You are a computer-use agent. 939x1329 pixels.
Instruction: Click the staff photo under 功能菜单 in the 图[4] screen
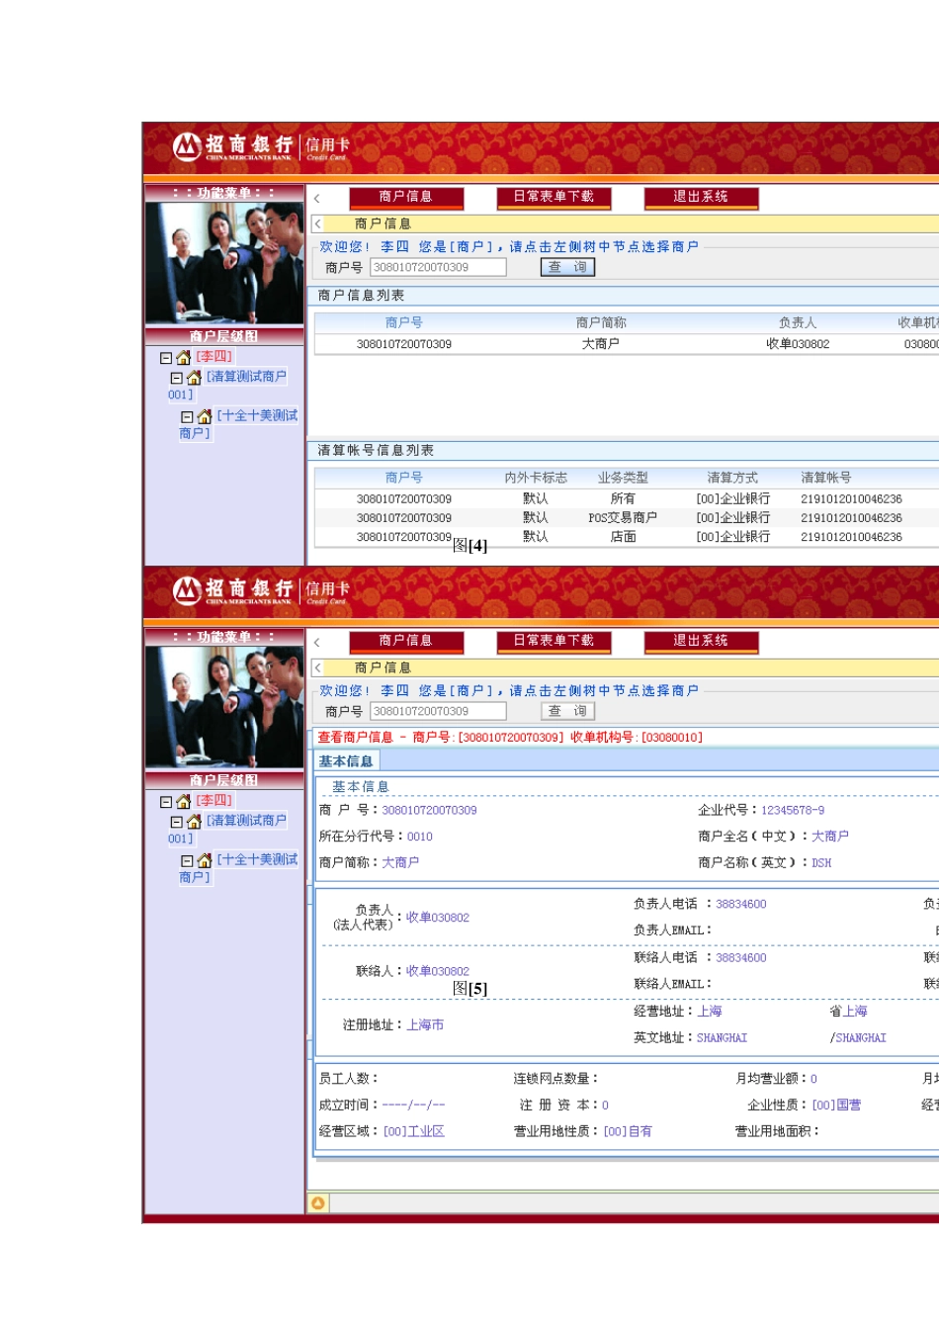224,264
